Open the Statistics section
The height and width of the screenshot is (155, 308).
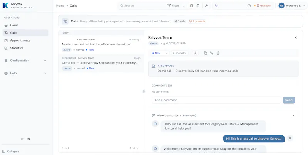pos(25,48)
